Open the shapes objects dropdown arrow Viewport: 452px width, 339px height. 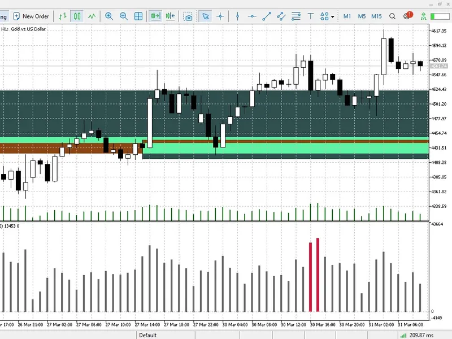click(333, 17)
